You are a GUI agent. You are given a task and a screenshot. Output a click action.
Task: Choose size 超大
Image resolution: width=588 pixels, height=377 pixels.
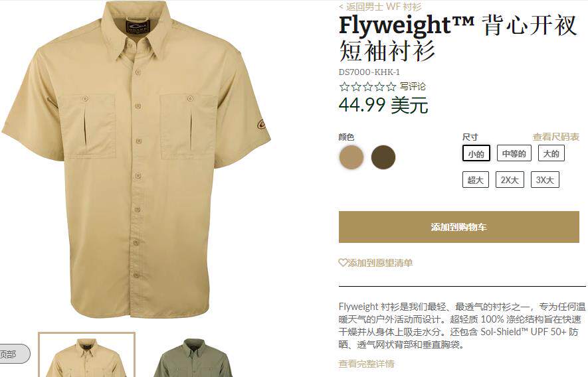[x=475, y=180]
